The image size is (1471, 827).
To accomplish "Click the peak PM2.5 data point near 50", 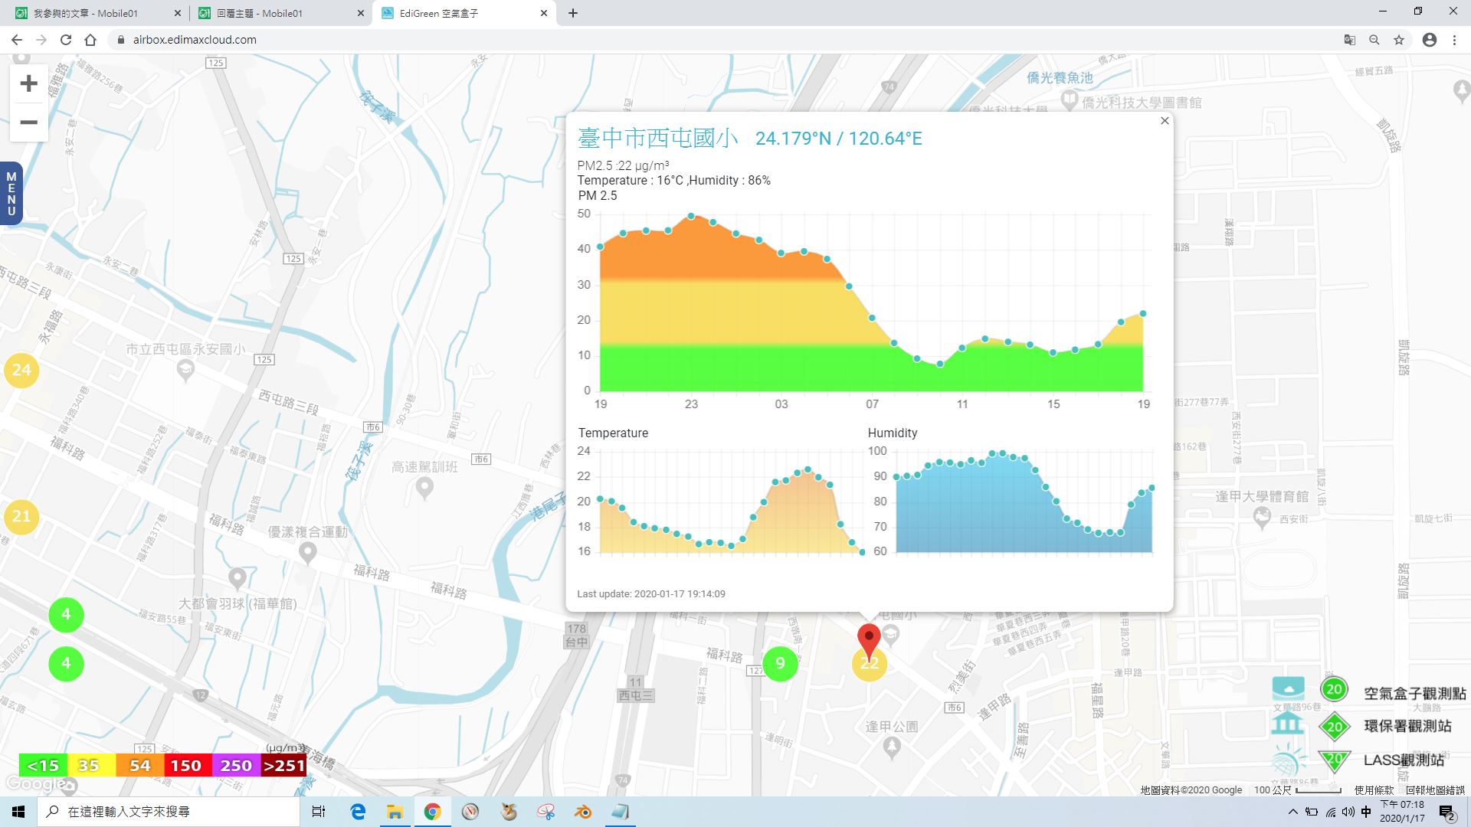I will click(691, 216).
